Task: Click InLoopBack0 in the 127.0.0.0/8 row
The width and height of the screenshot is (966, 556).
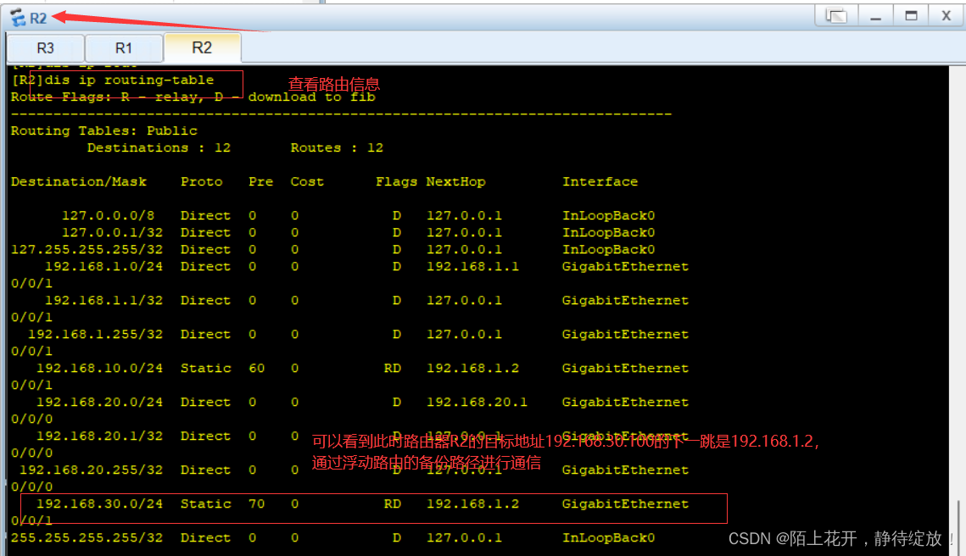Action: pyautogui.click(x=608, y=215)
